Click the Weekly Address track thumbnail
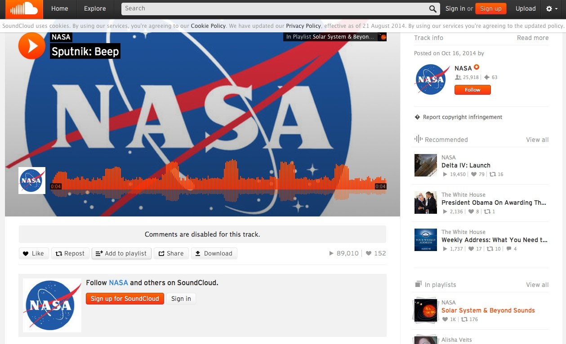Screen dimensions: 566x344 coord(425,240)
